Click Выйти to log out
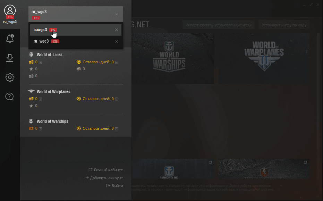 coord(114,186)
